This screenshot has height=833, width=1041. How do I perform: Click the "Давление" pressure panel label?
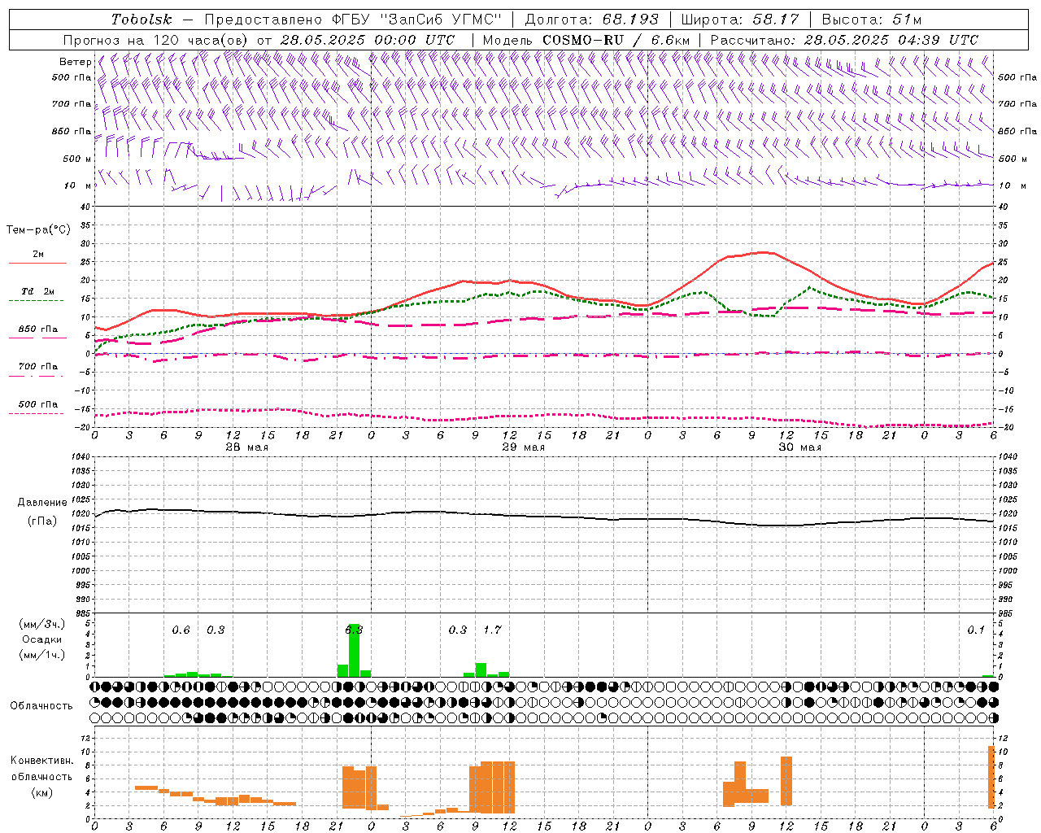point(42,503)
